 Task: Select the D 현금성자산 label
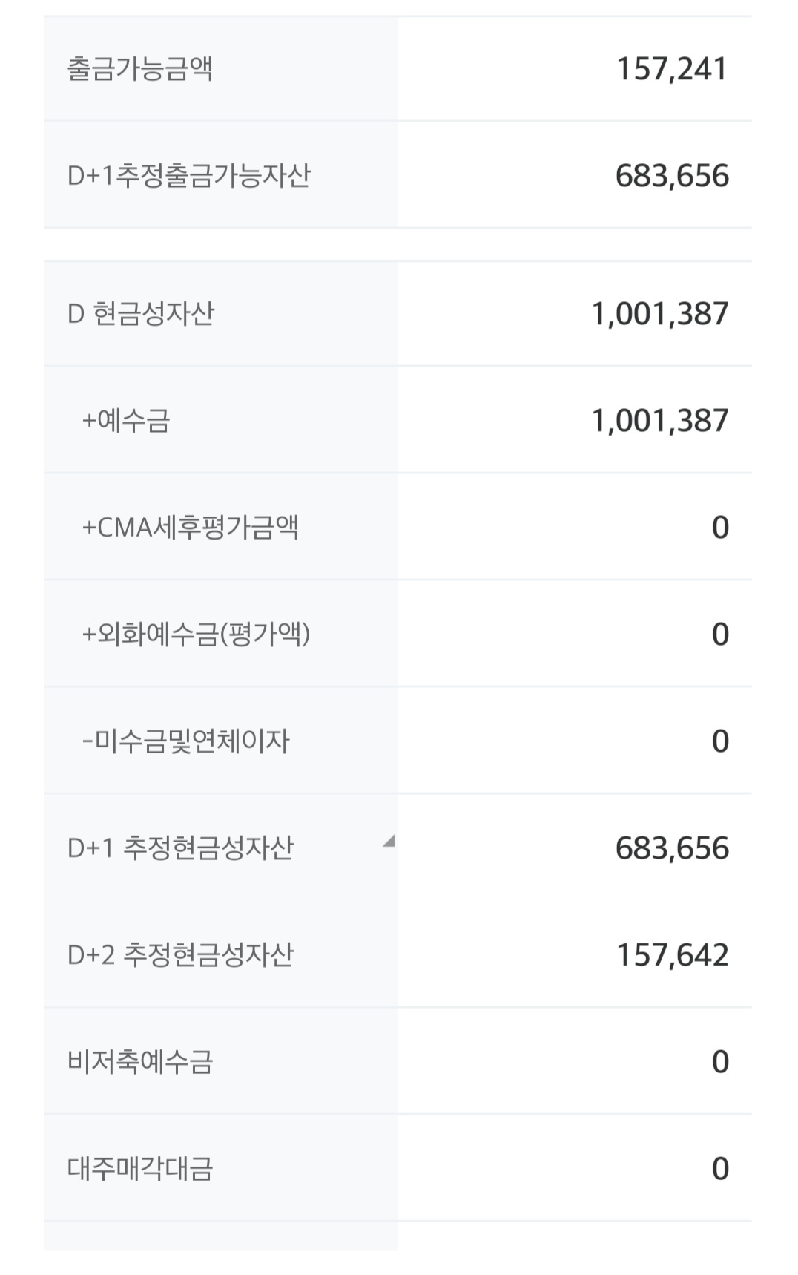coord(141,314)
